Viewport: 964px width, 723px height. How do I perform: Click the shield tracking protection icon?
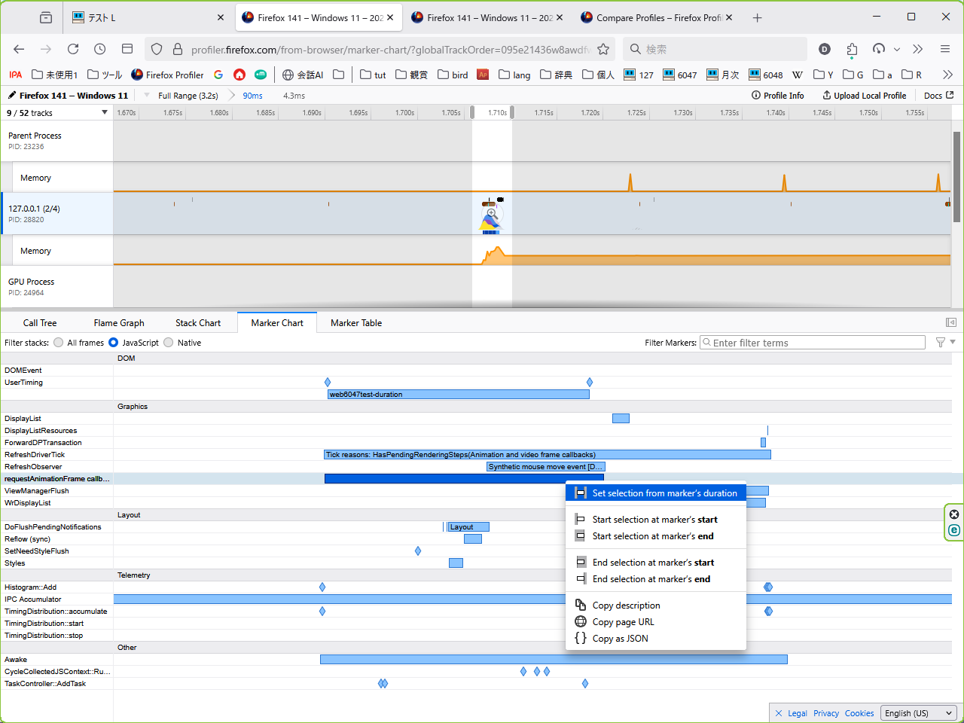click(x=157, y=49)
